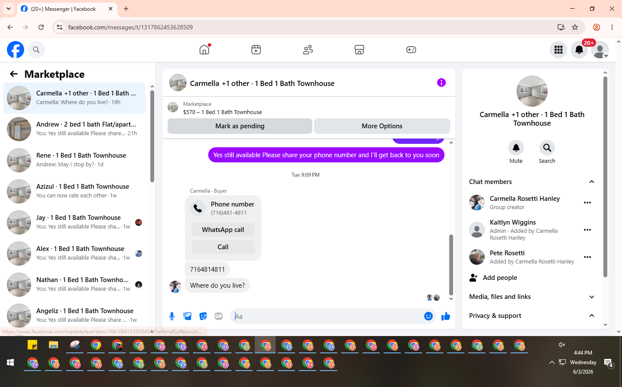Open the Friends icon in top navigation

point(308,50)
